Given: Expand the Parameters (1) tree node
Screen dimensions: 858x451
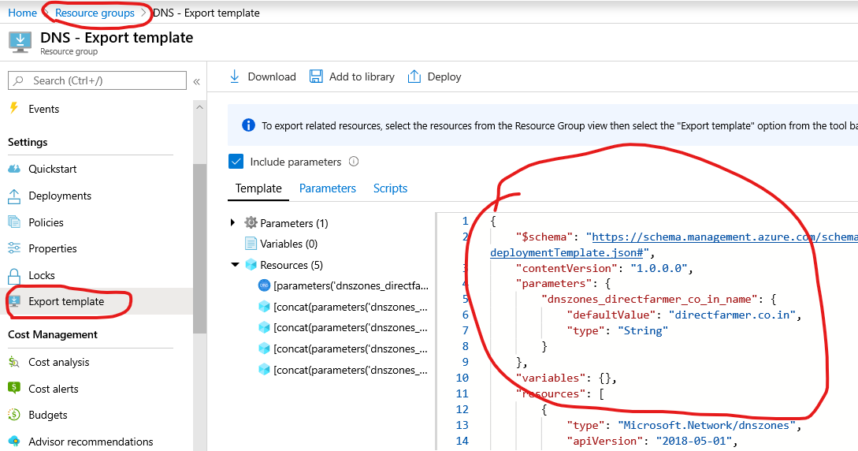Looking at the screenshot, I should (232, 222).
